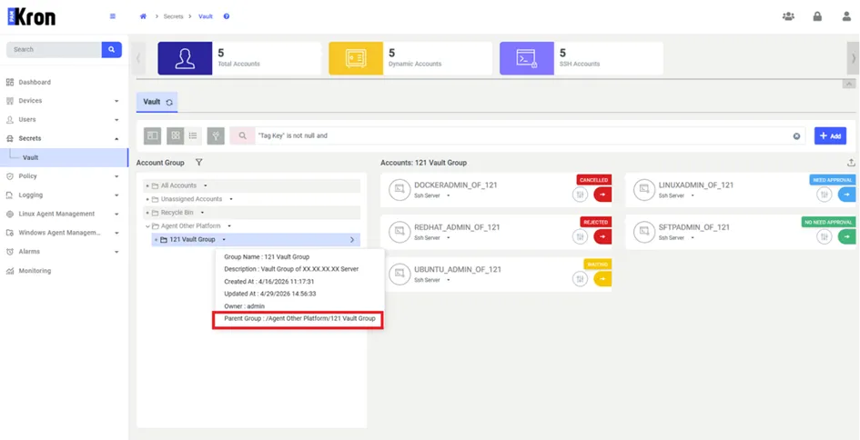Export accounts using upload icon

click(x=851, y=162)
